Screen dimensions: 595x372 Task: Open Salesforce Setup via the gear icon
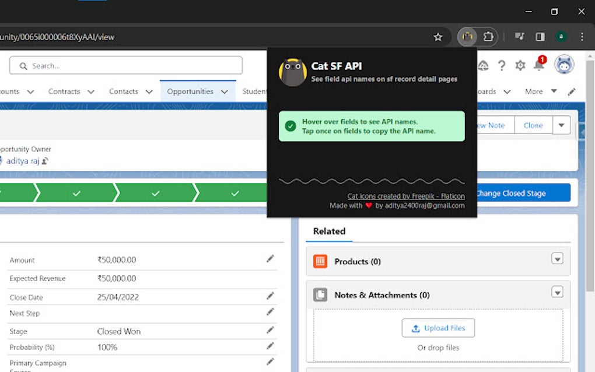point(519,65)
